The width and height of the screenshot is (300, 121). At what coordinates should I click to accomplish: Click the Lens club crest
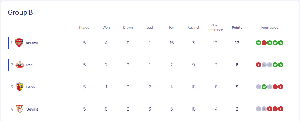tap(20, 87)
